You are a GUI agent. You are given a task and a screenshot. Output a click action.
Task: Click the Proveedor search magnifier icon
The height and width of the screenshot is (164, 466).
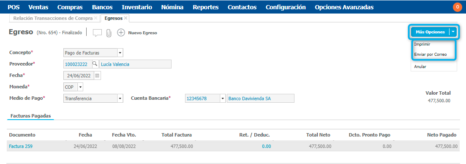(95, 64)
